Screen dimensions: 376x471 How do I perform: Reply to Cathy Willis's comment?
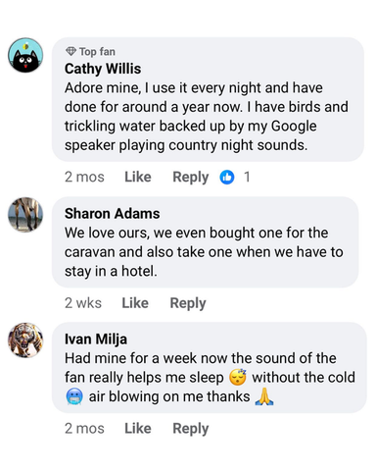191,178
